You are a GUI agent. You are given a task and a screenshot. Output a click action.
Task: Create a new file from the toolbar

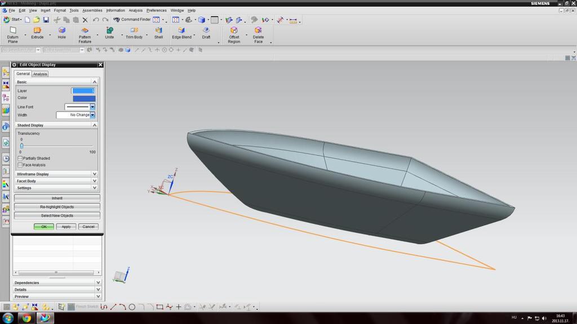click(x=27, y=20)
